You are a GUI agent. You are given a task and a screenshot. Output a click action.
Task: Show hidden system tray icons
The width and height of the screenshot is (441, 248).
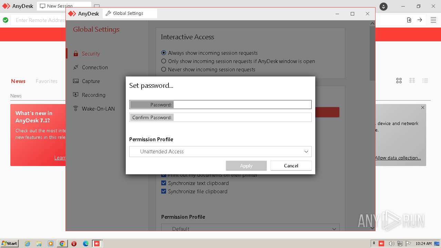pos(374,244)
